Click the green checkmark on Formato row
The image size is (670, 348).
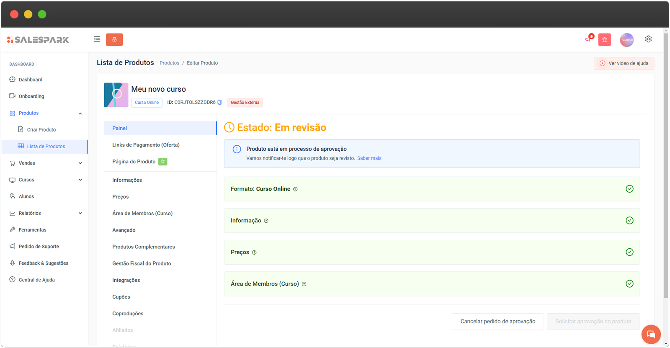pos(629,189)
